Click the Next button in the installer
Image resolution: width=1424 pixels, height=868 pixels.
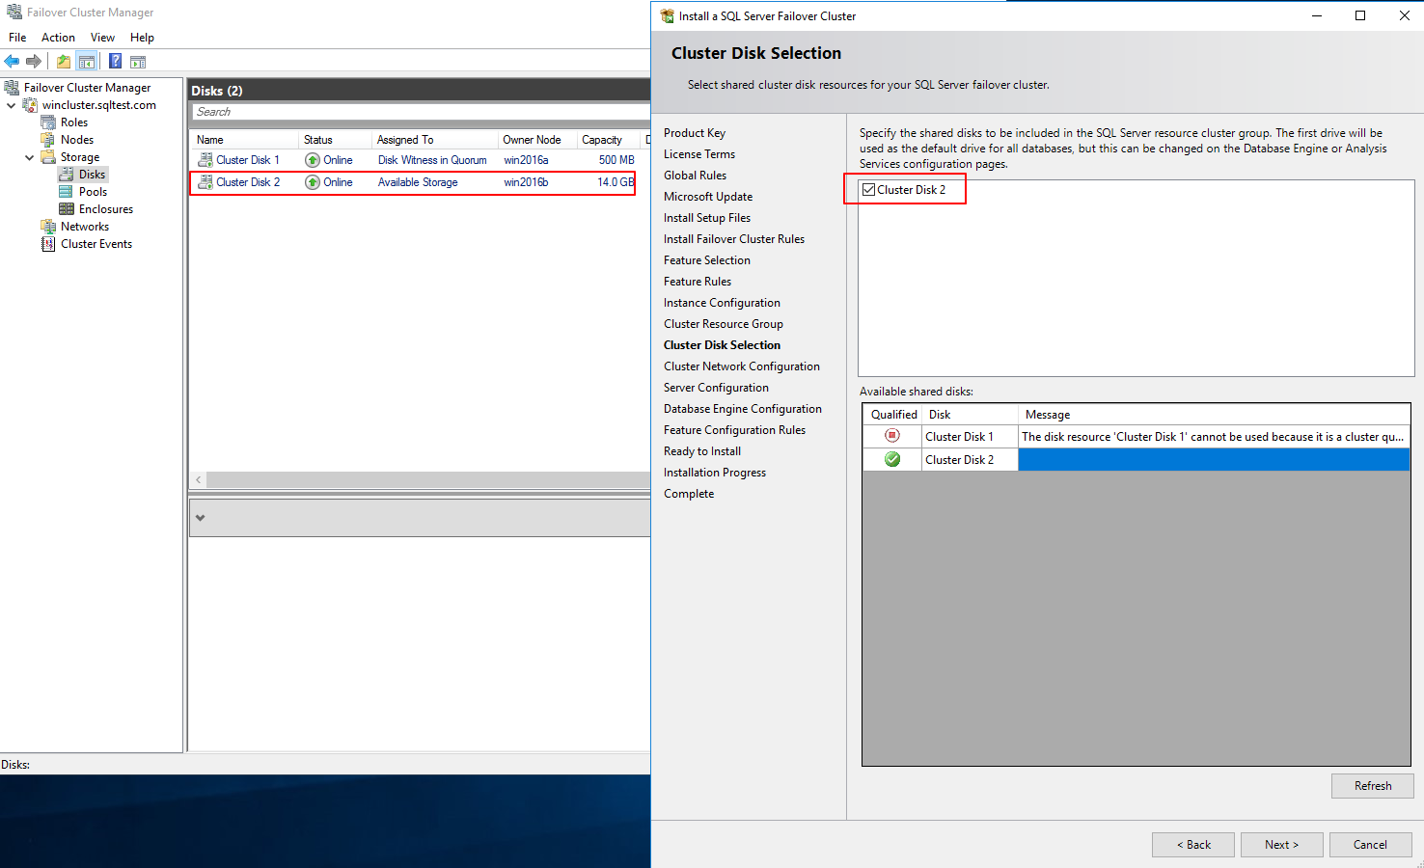[x=1281, y=845]
